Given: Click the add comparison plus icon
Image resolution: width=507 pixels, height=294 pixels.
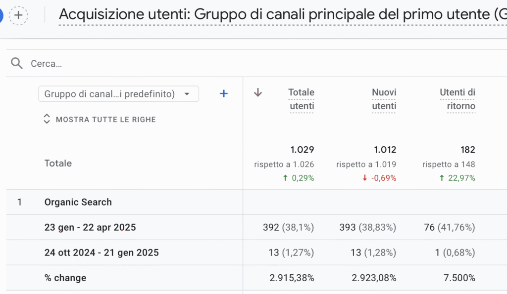Looking at the screenshot, I should pyautogui.click(x=18, y=15).
